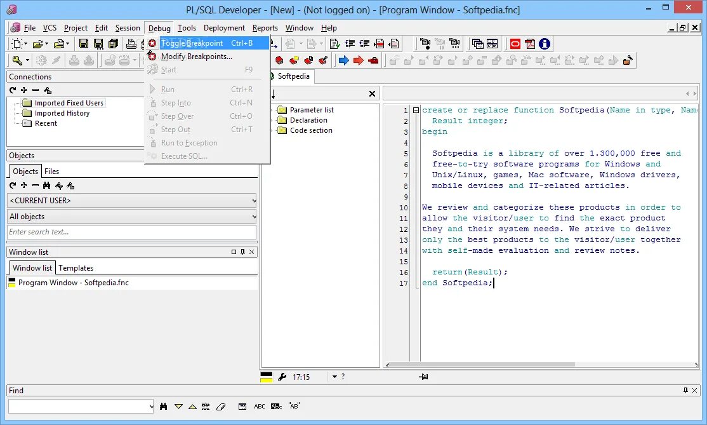The width and height of the screenshot is (707, 425).
Task: Toggle the highlighted ABc whole words option
Action: [277, 407]
